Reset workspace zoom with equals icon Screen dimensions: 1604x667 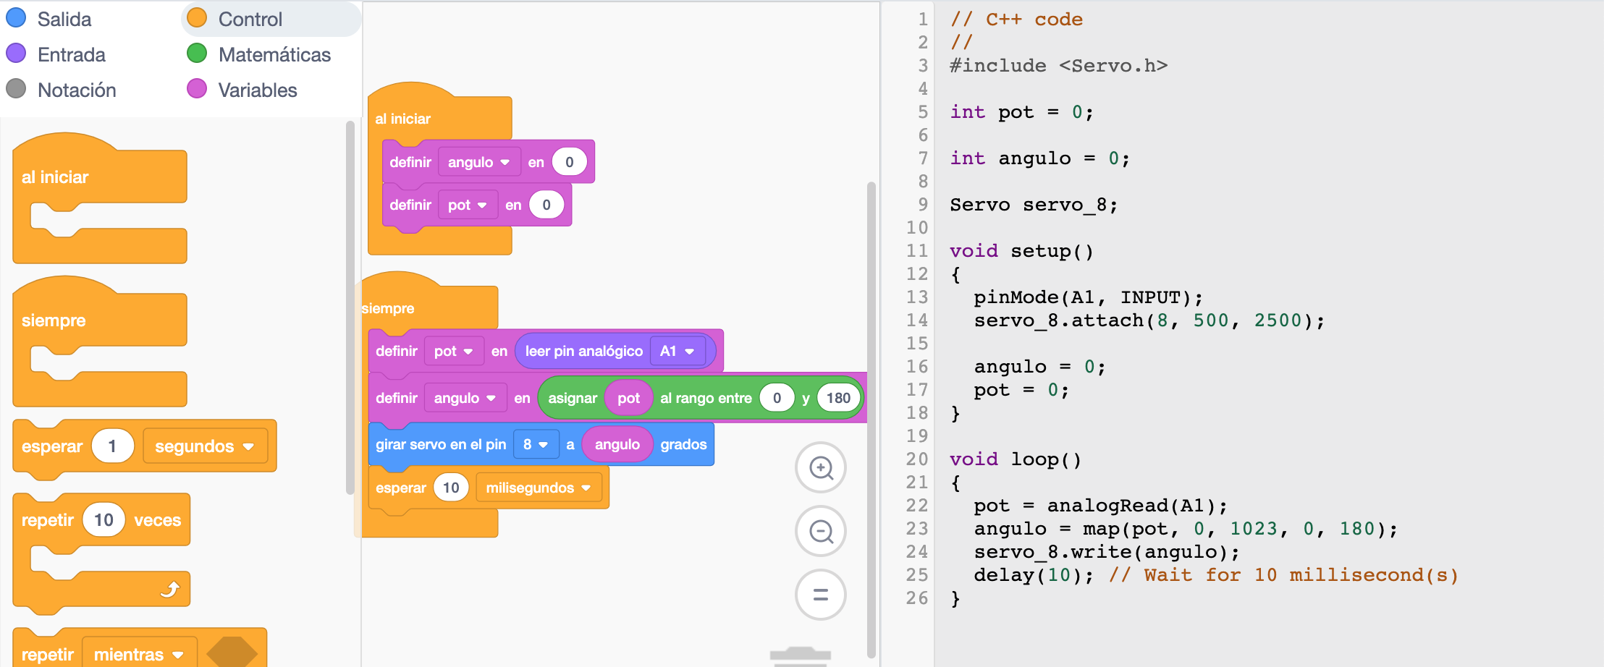pyautogui.click(x=820, y=595)
